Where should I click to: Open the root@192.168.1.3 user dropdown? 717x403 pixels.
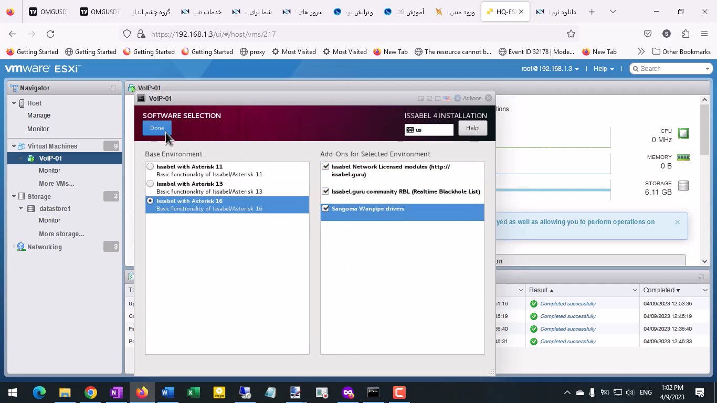pyautogui.click(x=550, y=69)
